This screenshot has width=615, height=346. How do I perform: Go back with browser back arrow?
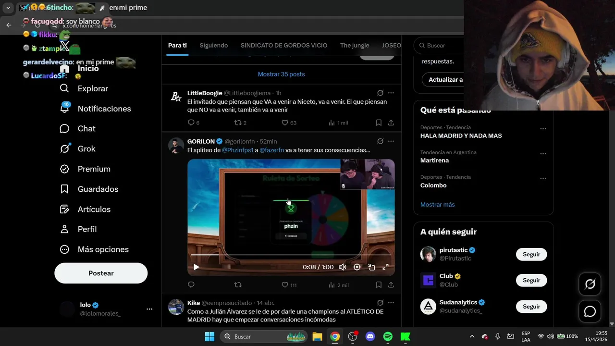pyautogui.click(x=9, y=25)
